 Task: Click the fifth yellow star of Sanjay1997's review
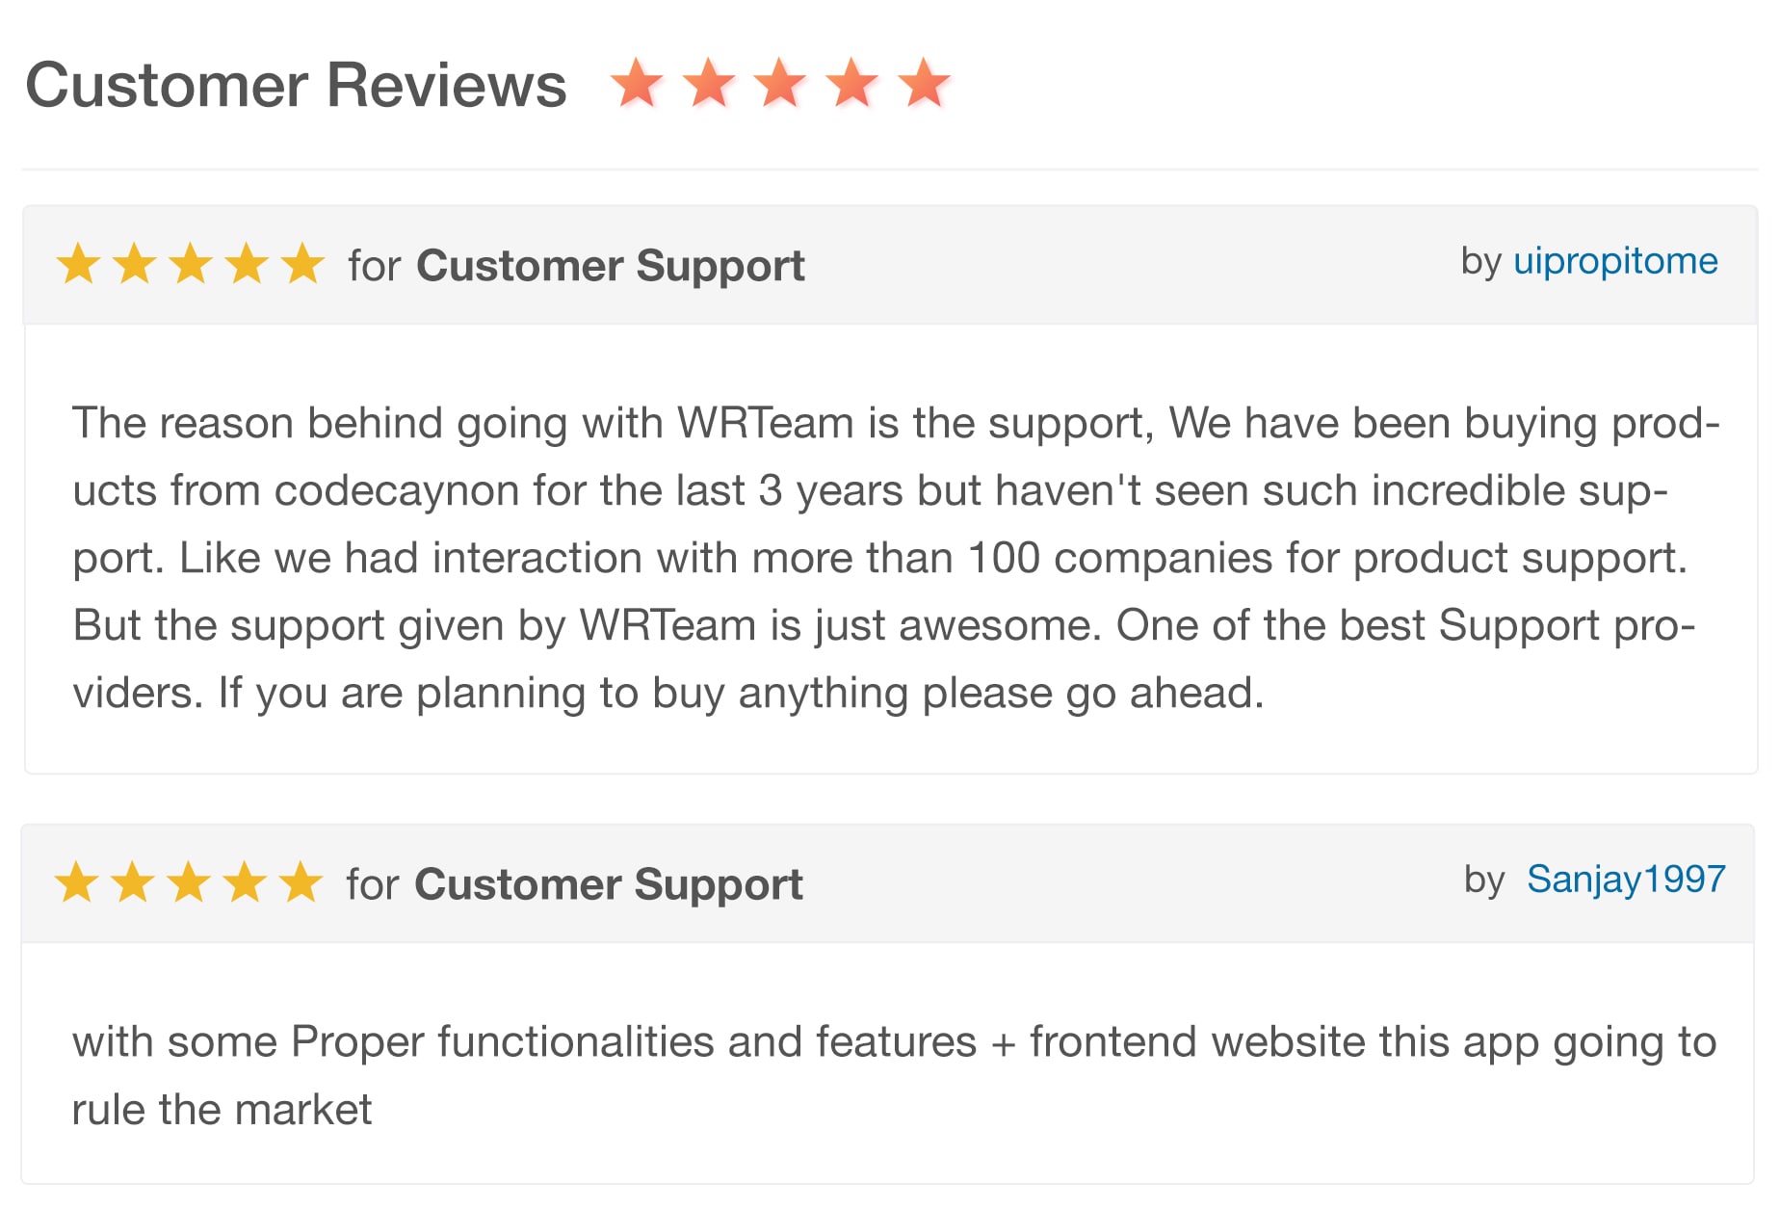pyautogui.click(x=301, y=882)
